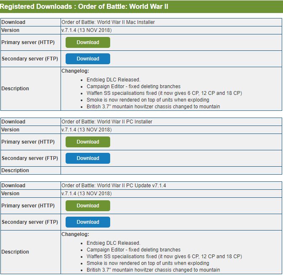Screen dimensions: 283x275
Task: Click 'Endsieg DLC Released.' in PC Update changelog
Action: click(114, 243)
